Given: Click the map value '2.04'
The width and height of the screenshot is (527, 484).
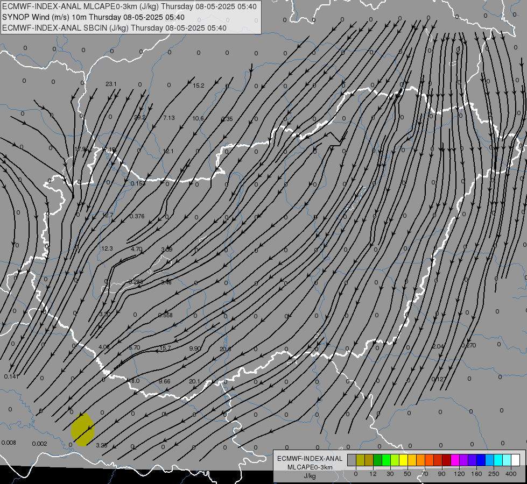Looking at the screenshot, I should (x=438, y=346).
